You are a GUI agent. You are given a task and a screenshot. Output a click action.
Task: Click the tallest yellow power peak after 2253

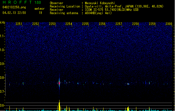[59, 105]
